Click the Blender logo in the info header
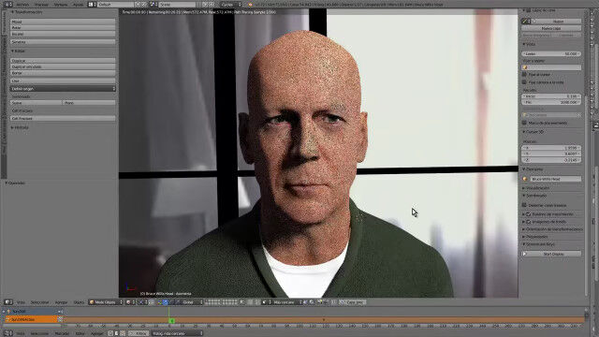 click(250, 5)
